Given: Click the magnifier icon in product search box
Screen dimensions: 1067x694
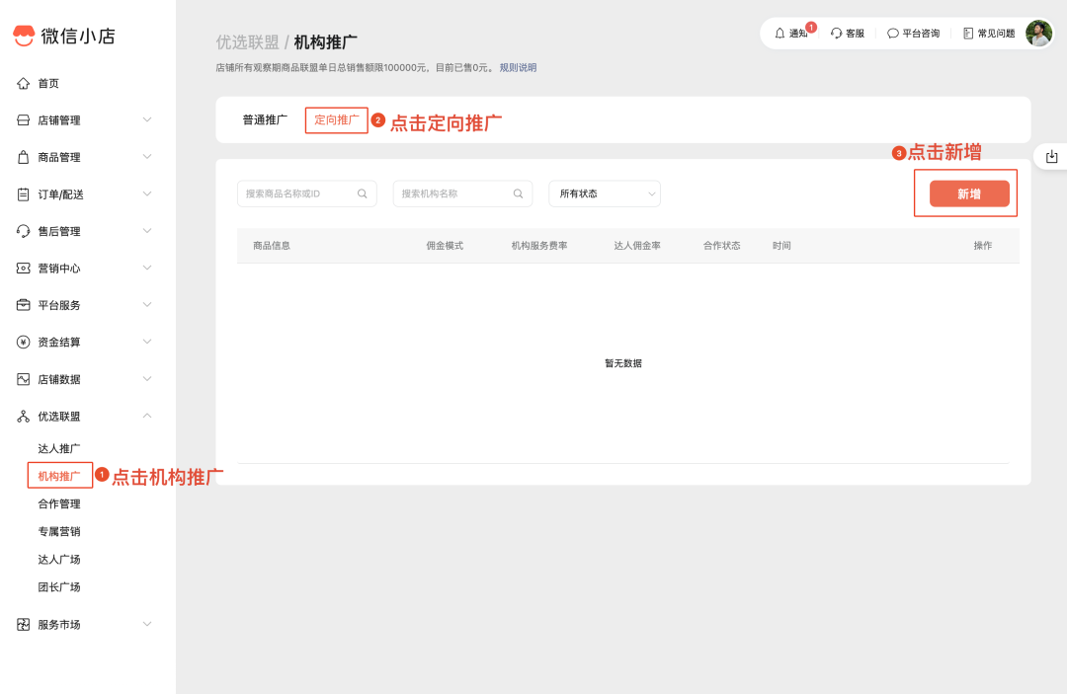Looking at the screenshot, I should pyautogui.click(x=363, y=193).
